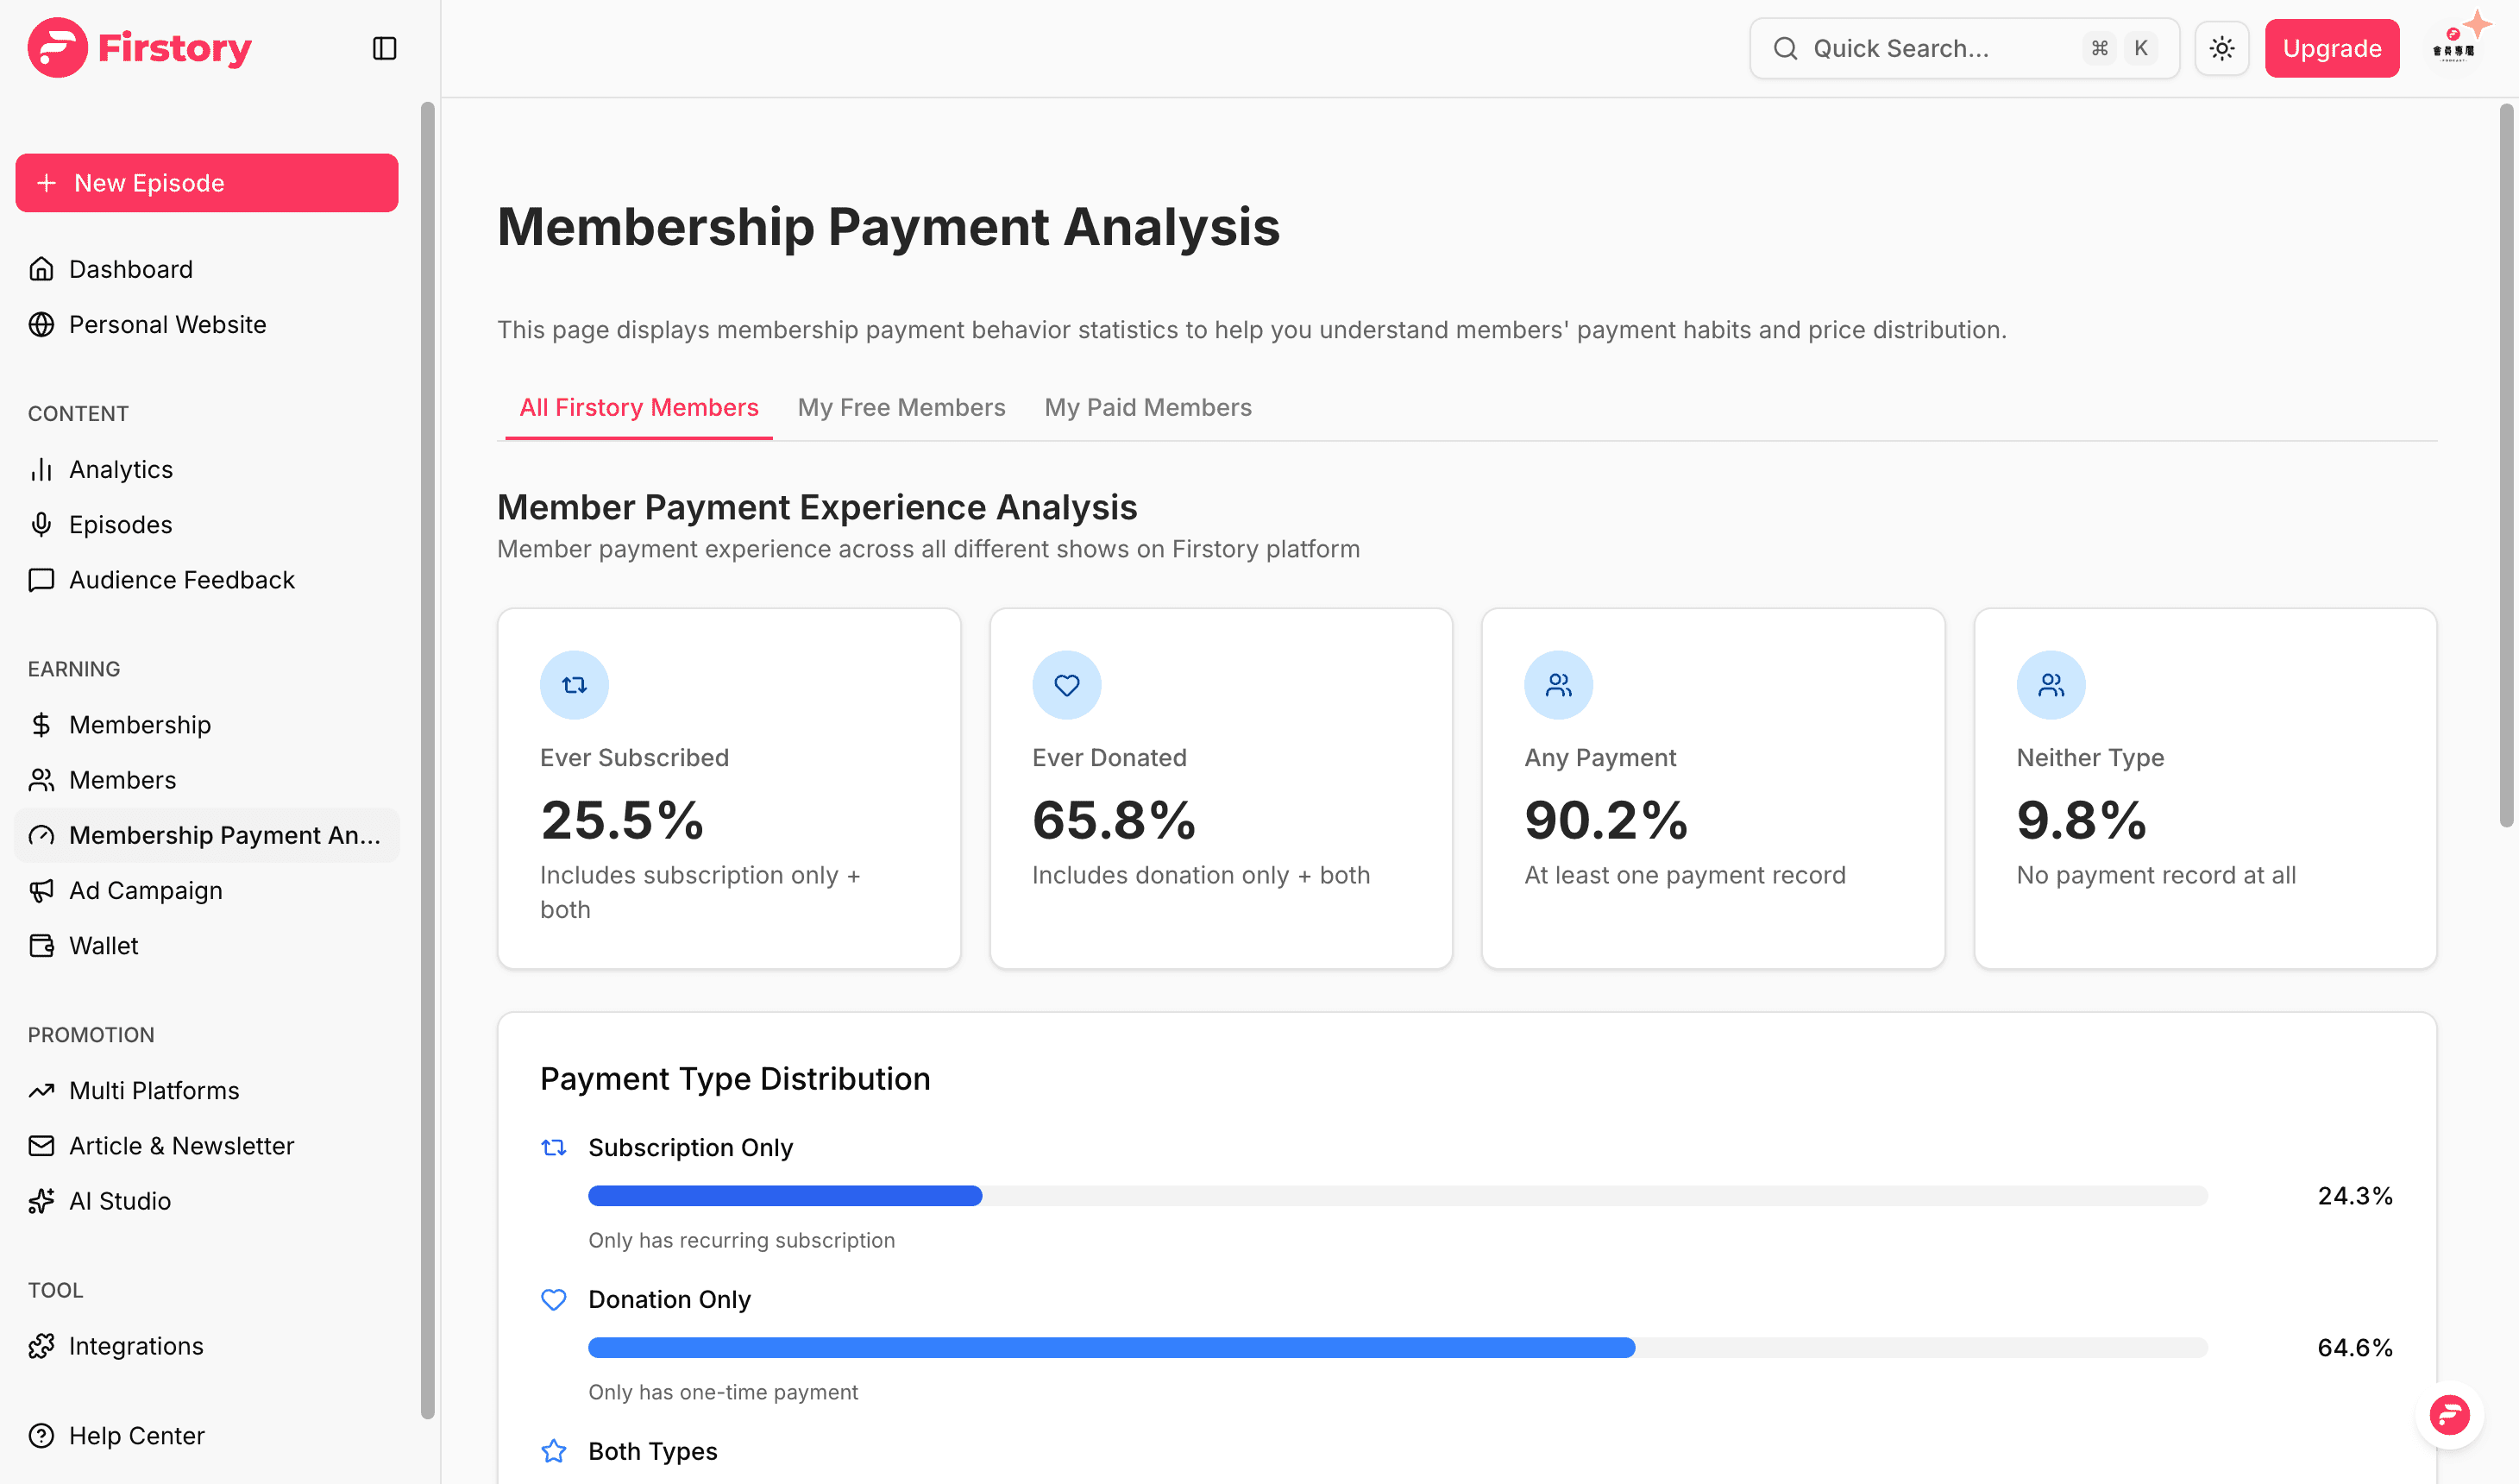Click the Upgrade button

point(2332,48)
